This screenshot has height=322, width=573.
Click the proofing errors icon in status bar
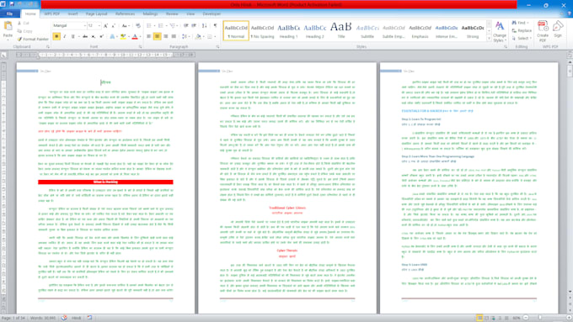click(64, 318)
